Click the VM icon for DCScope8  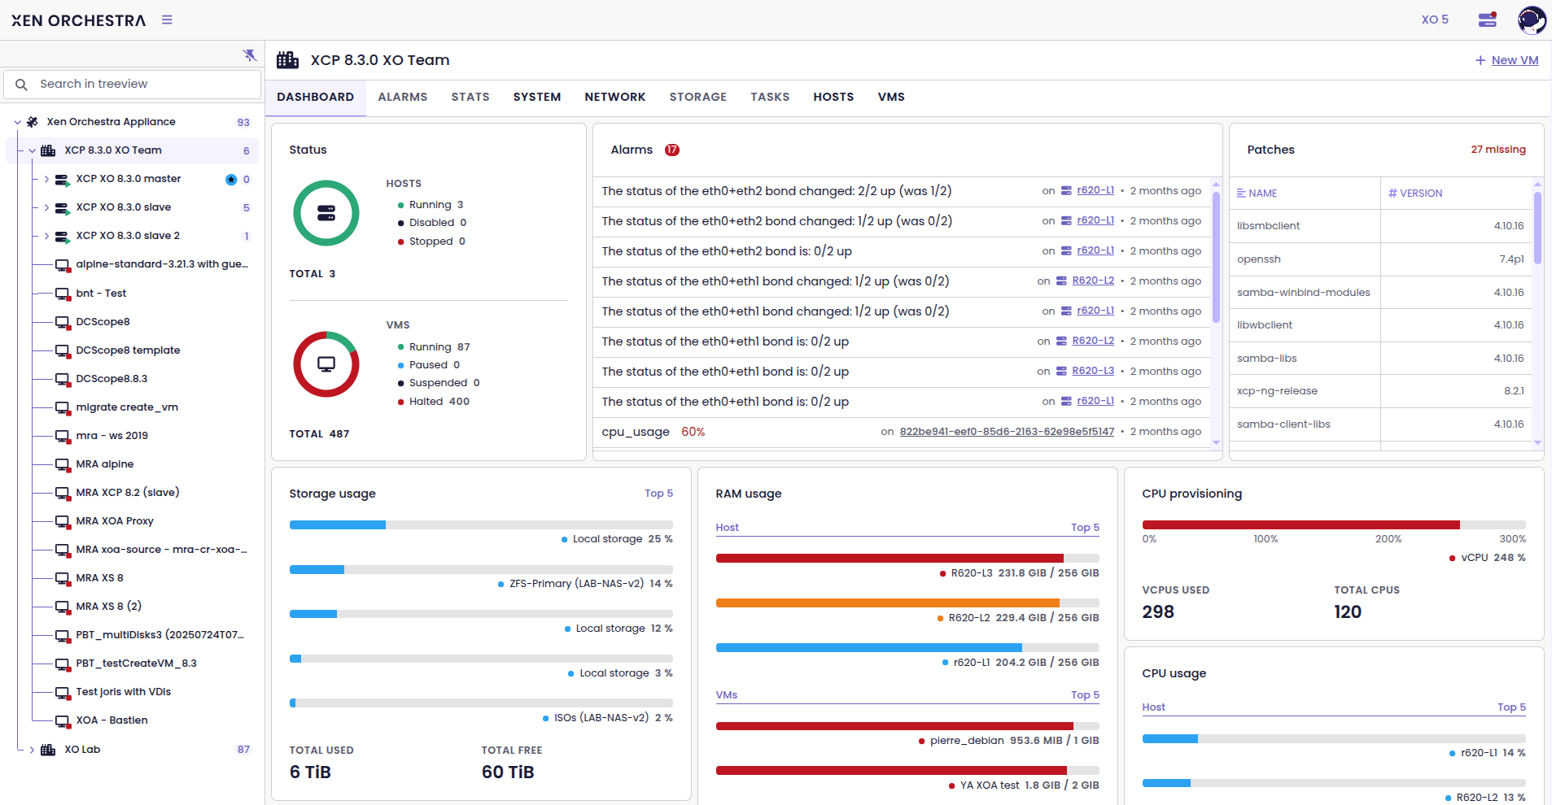tap(63, 323)
